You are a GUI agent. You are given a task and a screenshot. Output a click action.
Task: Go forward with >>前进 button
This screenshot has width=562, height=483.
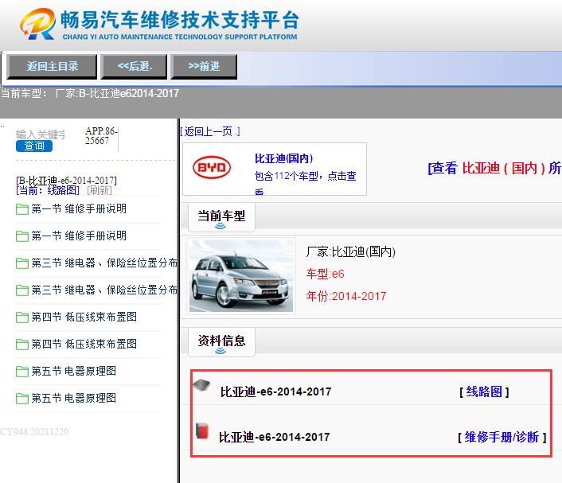(x=204, y=66)
